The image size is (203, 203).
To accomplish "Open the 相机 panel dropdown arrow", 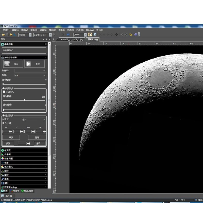I will click(44, 39).
